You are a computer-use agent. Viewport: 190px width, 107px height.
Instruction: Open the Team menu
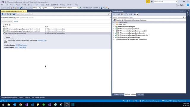(x=36, y=5)
